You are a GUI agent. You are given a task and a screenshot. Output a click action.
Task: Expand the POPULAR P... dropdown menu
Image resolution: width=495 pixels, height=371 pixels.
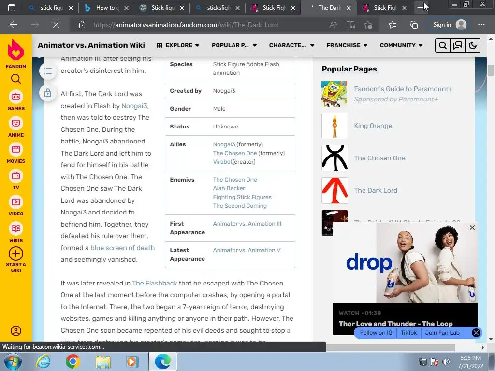point(234,45)
